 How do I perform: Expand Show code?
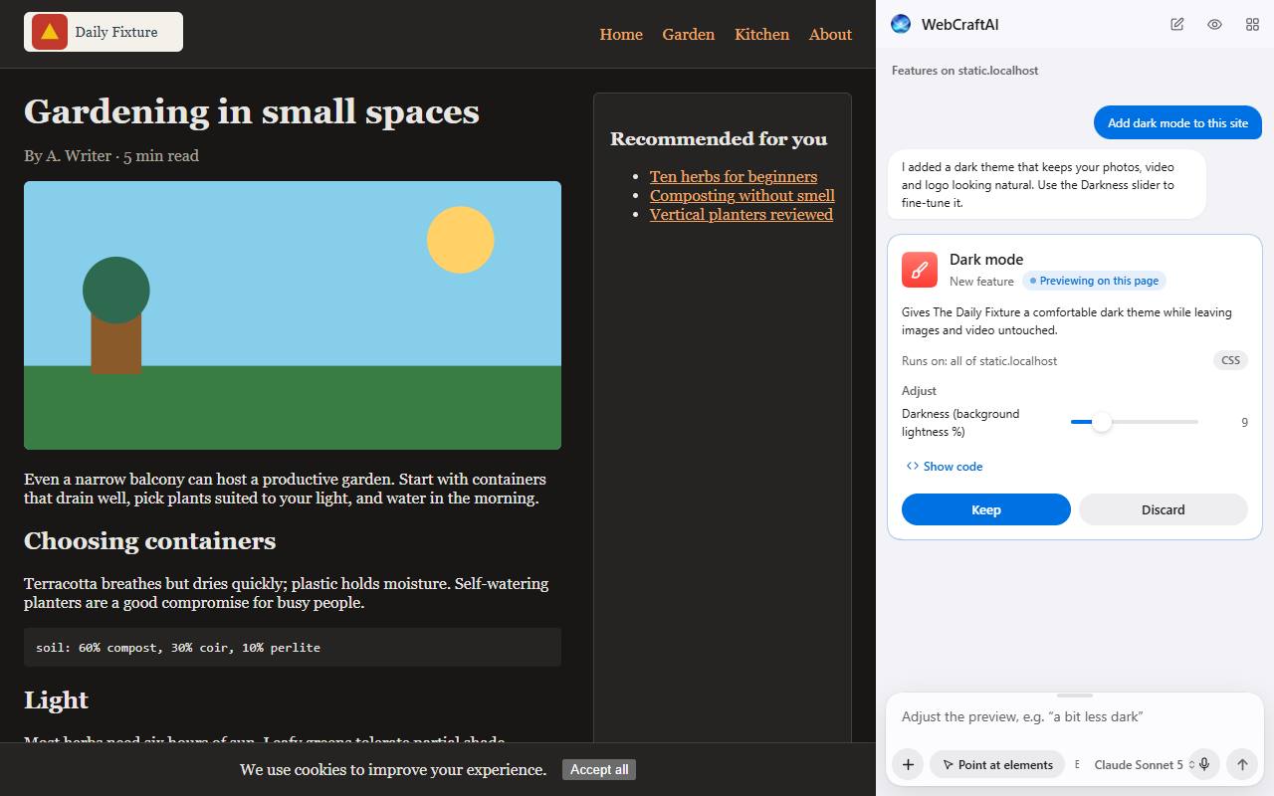click(x=945, y=467)
